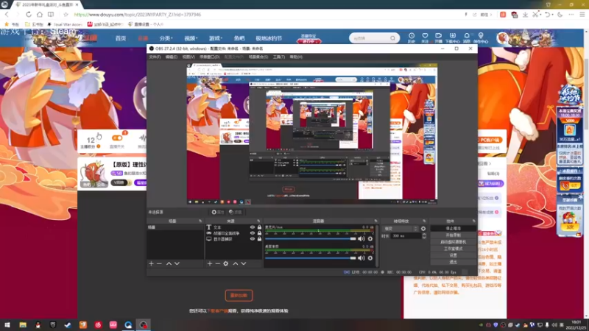Open Windows Start menu
The width and height of the screenshot is (589, 331).
(x=7, y=325)
